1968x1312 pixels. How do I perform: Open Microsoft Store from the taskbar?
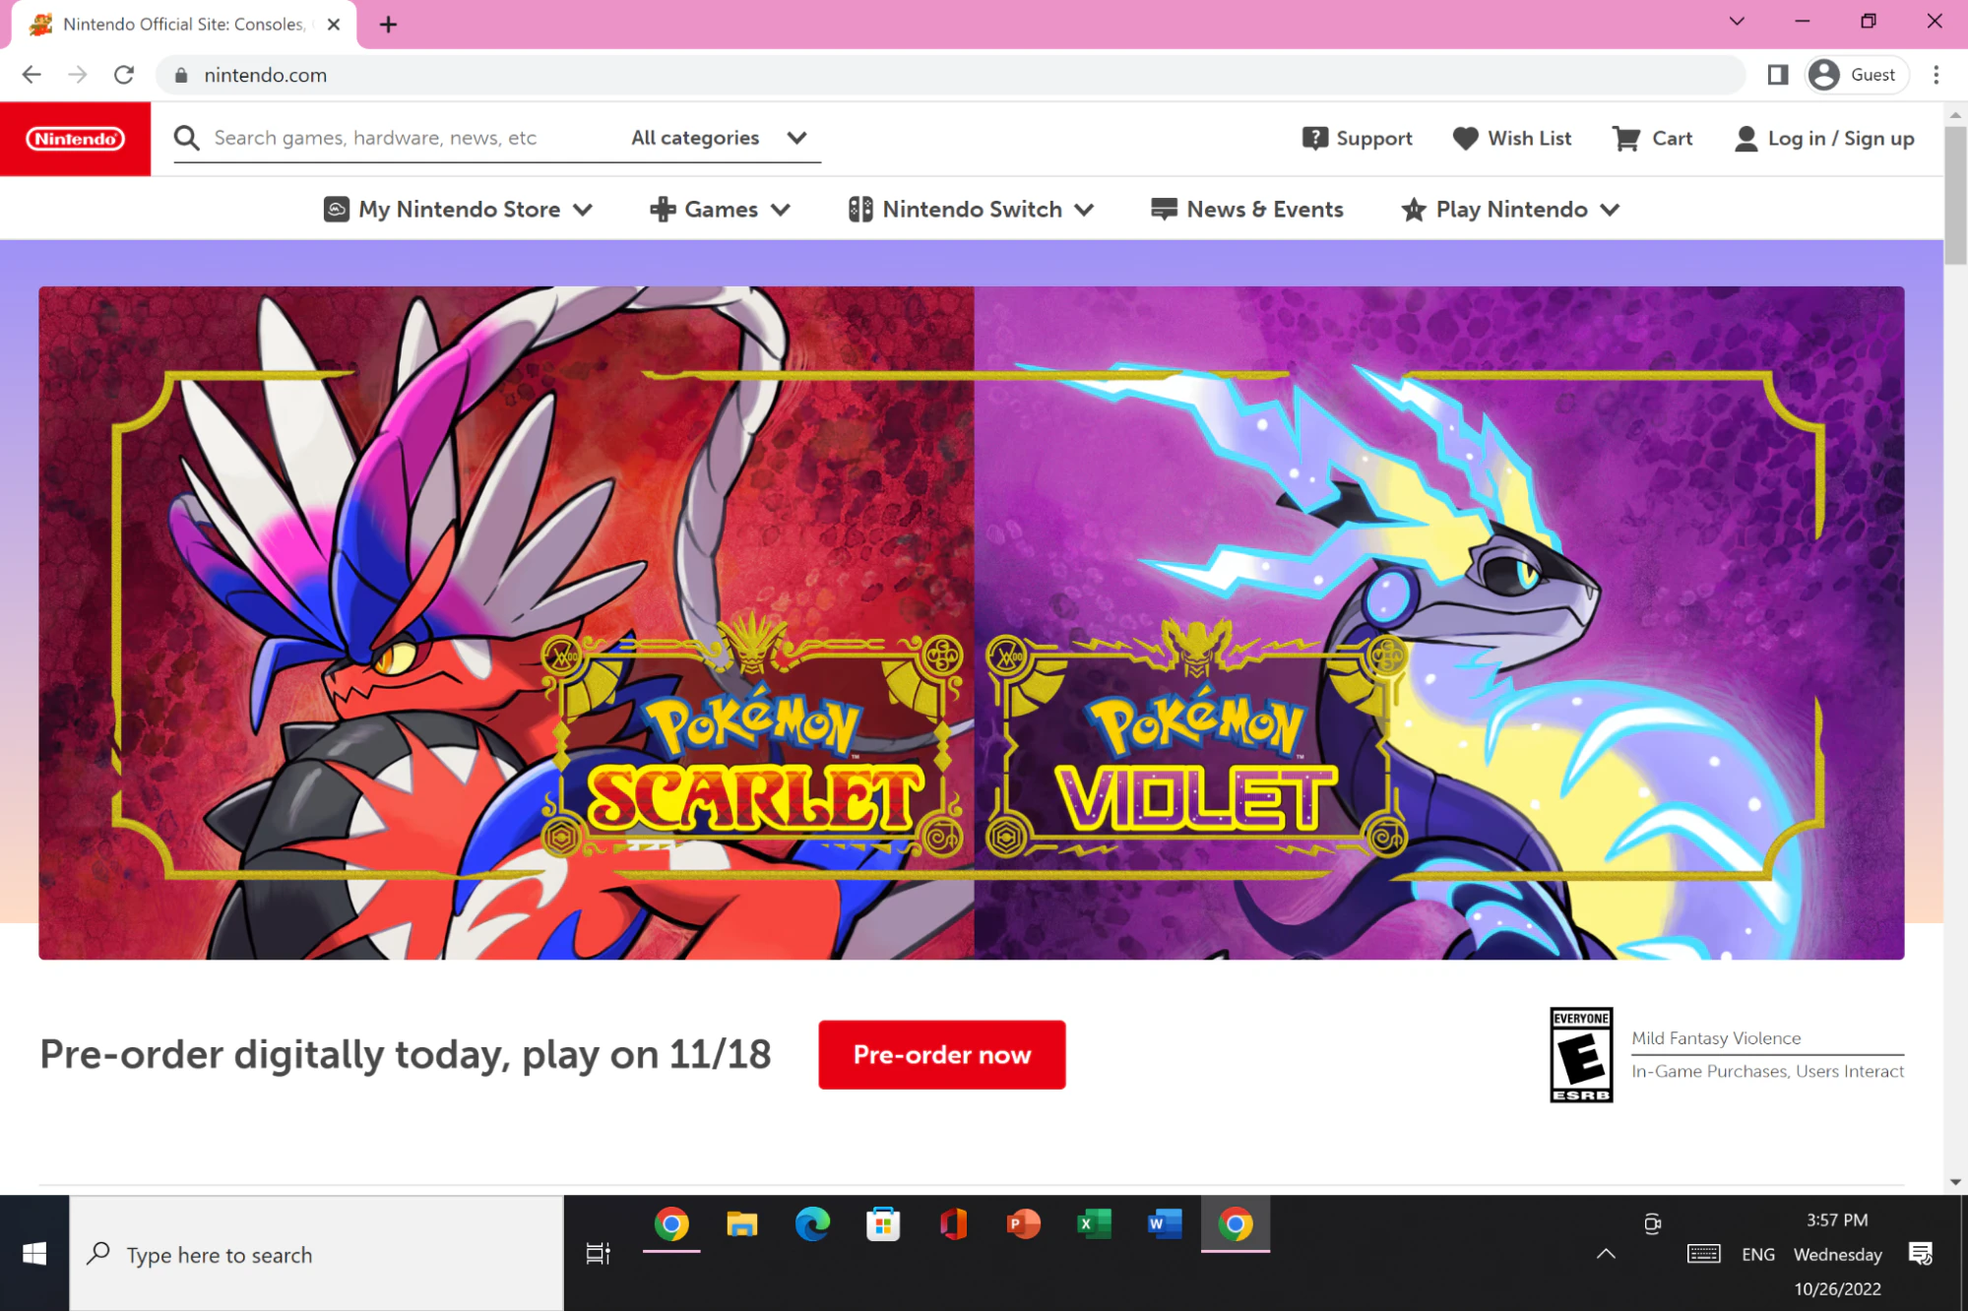point(883,1224)
